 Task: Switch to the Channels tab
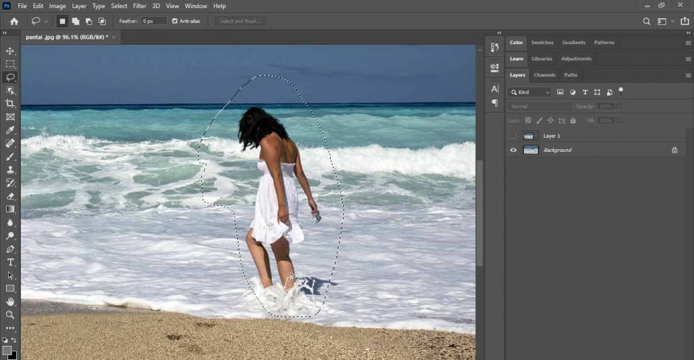click(x=544, y=75)
